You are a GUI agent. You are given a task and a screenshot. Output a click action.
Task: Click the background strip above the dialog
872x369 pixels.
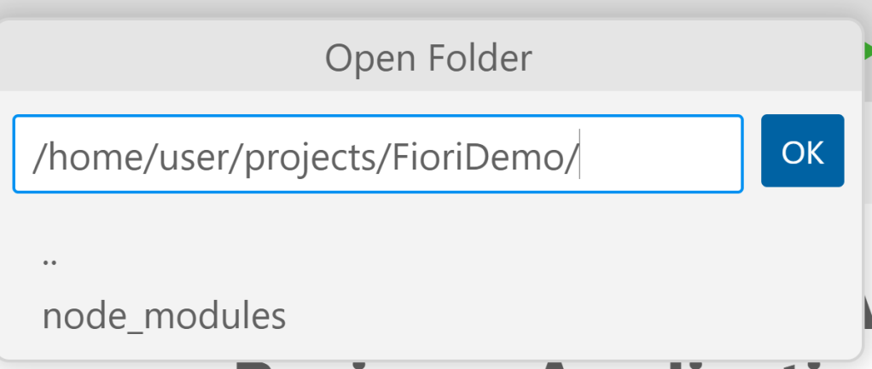coord(427,9)
